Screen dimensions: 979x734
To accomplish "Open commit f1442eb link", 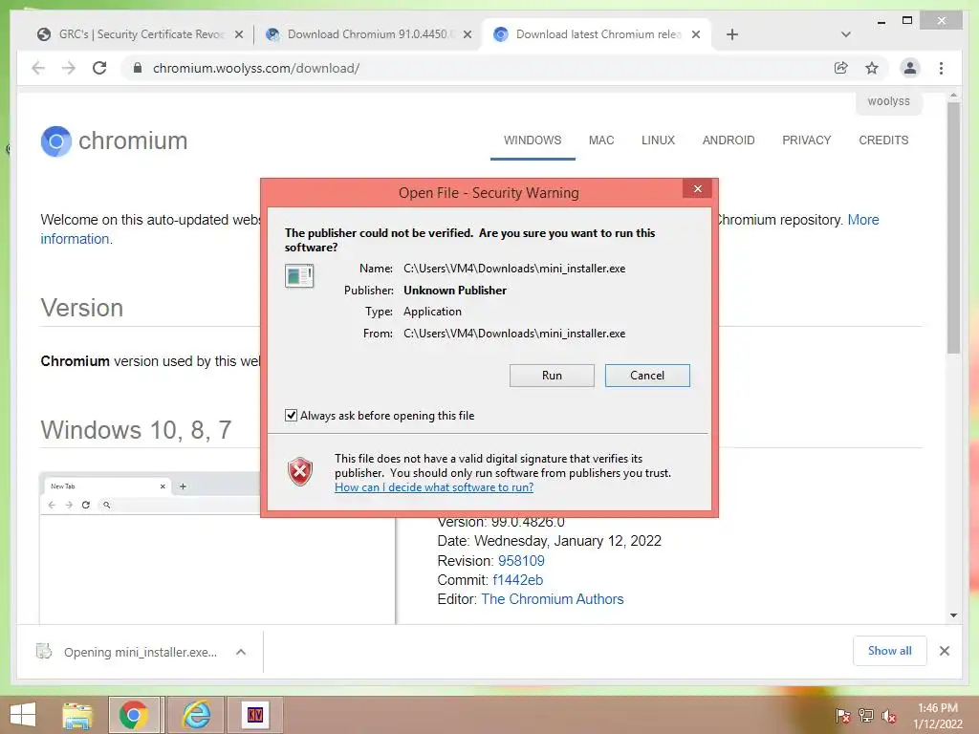I will pyautogui.click(x=517, y=580).
